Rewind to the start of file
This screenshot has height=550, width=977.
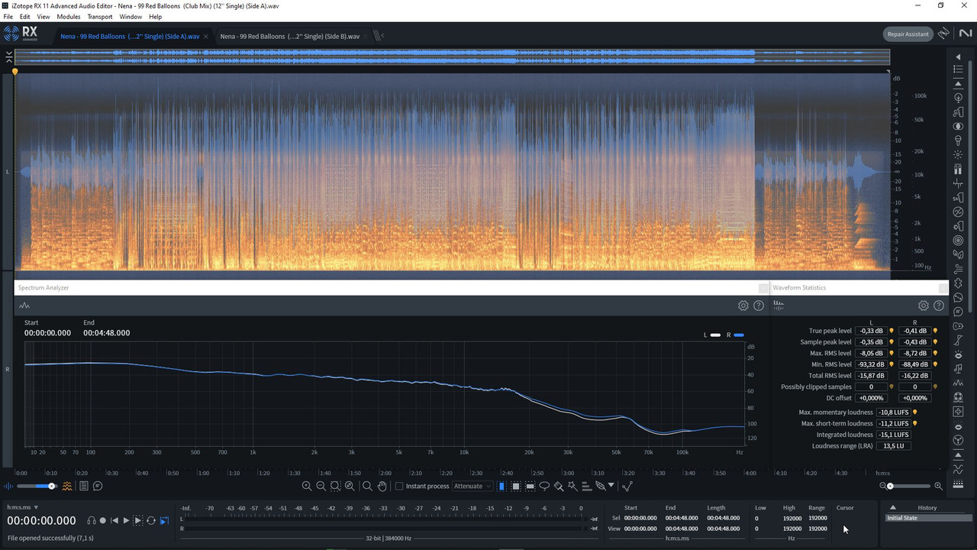(x=114, y=520)
